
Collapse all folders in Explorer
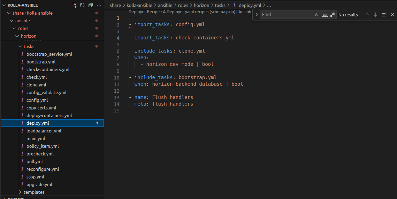(91, 5)
